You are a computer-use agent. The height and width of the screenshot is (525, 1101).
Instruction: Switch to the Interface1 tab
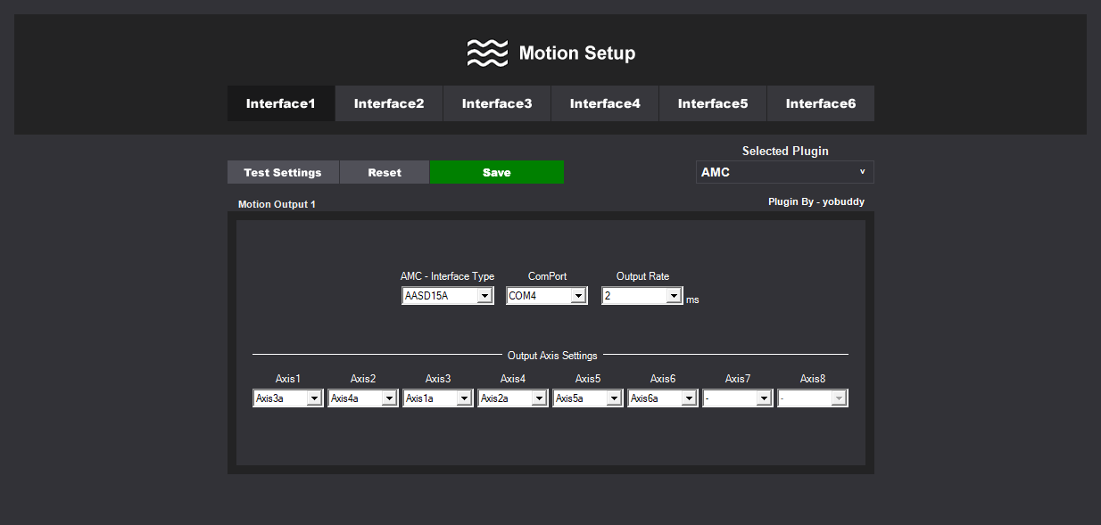pyautogui.click(x=281, y=103)
